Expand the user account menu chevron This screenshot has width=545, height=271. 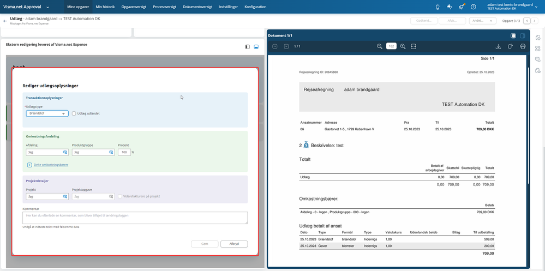[536, 7]
